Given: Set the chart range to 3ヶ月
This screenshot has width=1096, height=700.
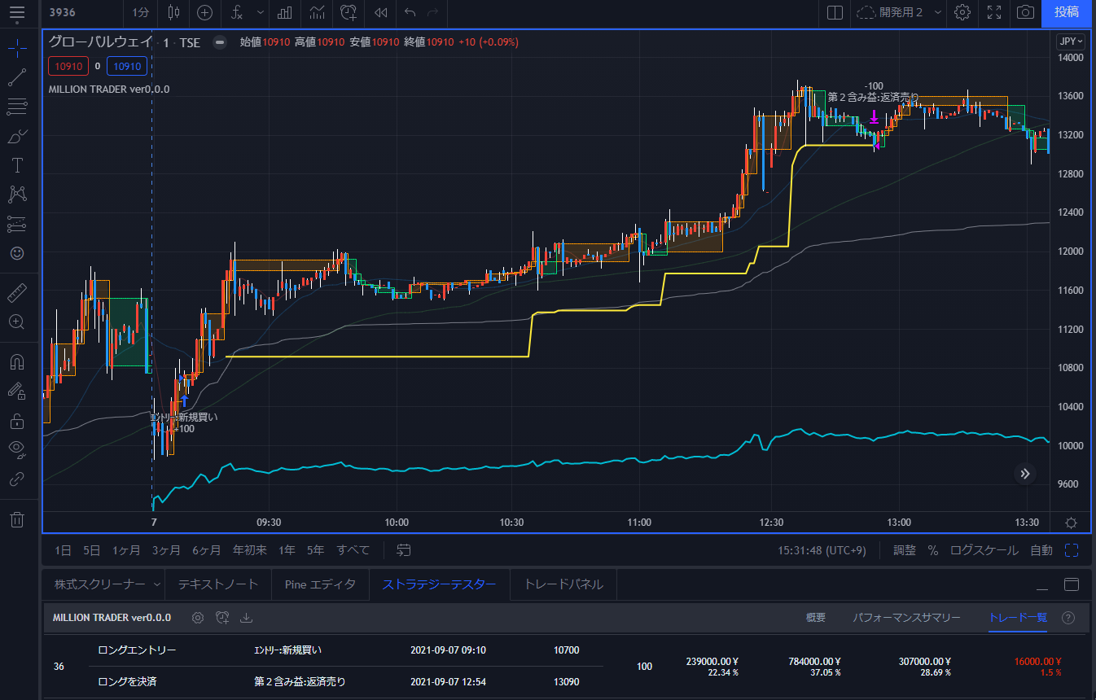Looking at the screenshot, I should tap(166, 550).
